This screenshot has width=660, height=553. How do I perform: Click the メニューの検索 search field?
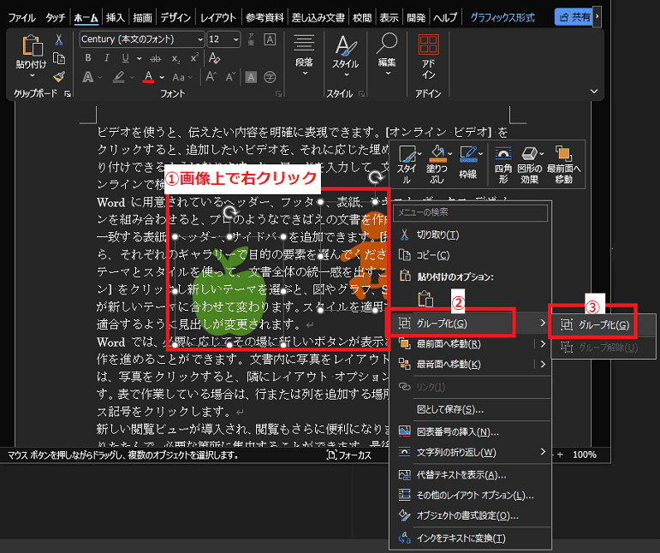(x=471, y=212)
